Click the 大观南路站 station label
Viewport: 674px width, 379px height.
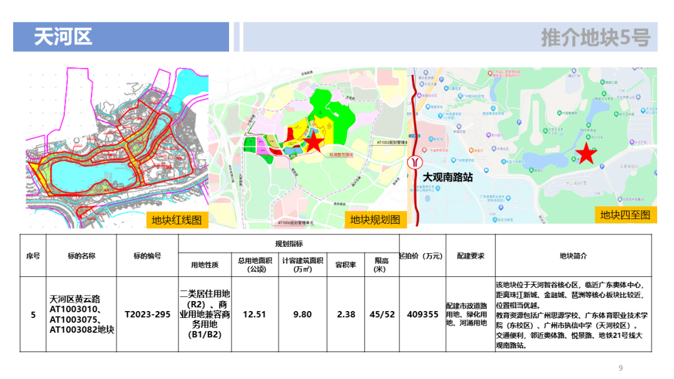click(447, 177)
